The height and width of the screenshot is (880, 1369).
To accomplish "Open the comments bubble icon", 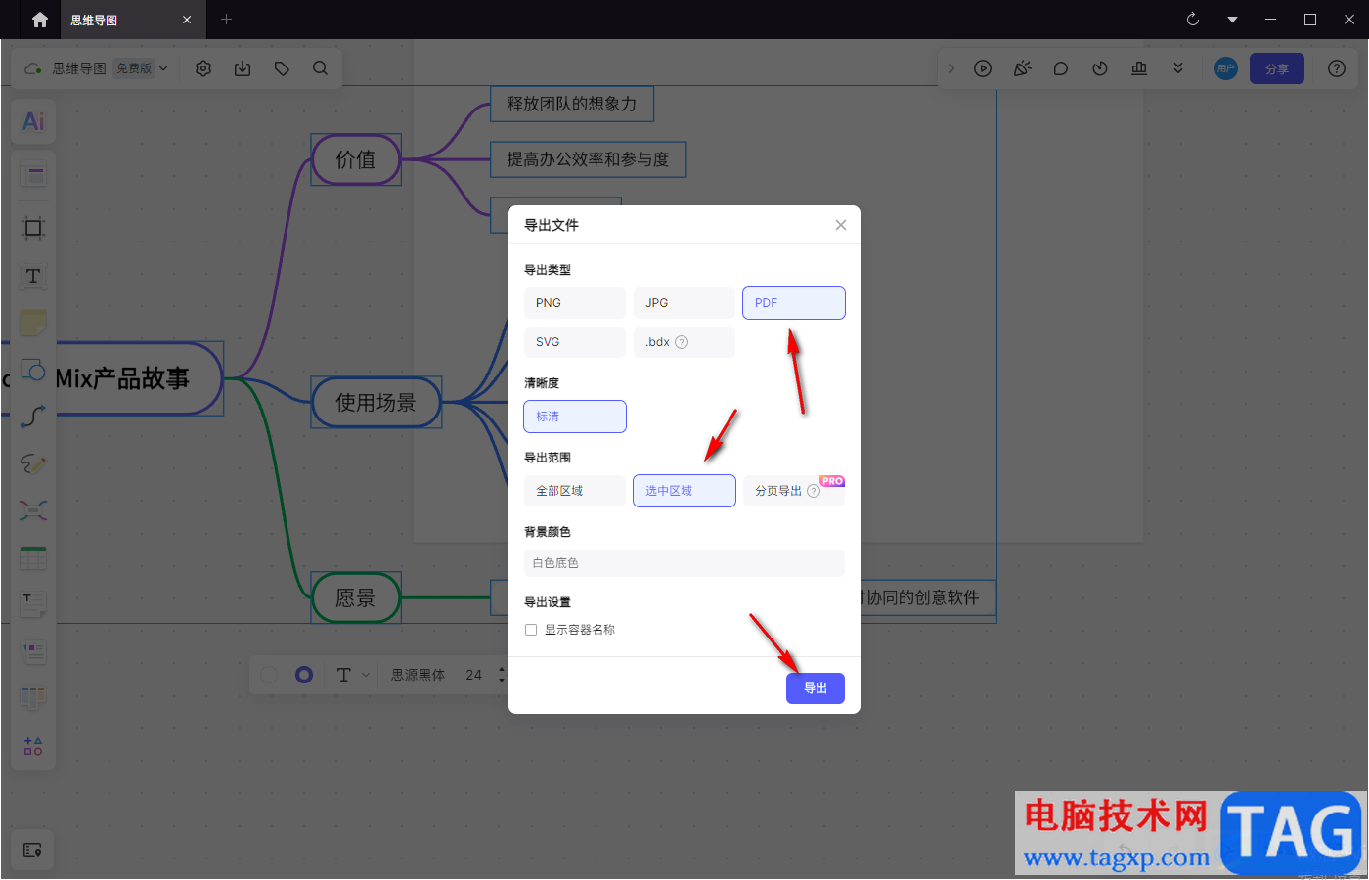I will 1061,68.
